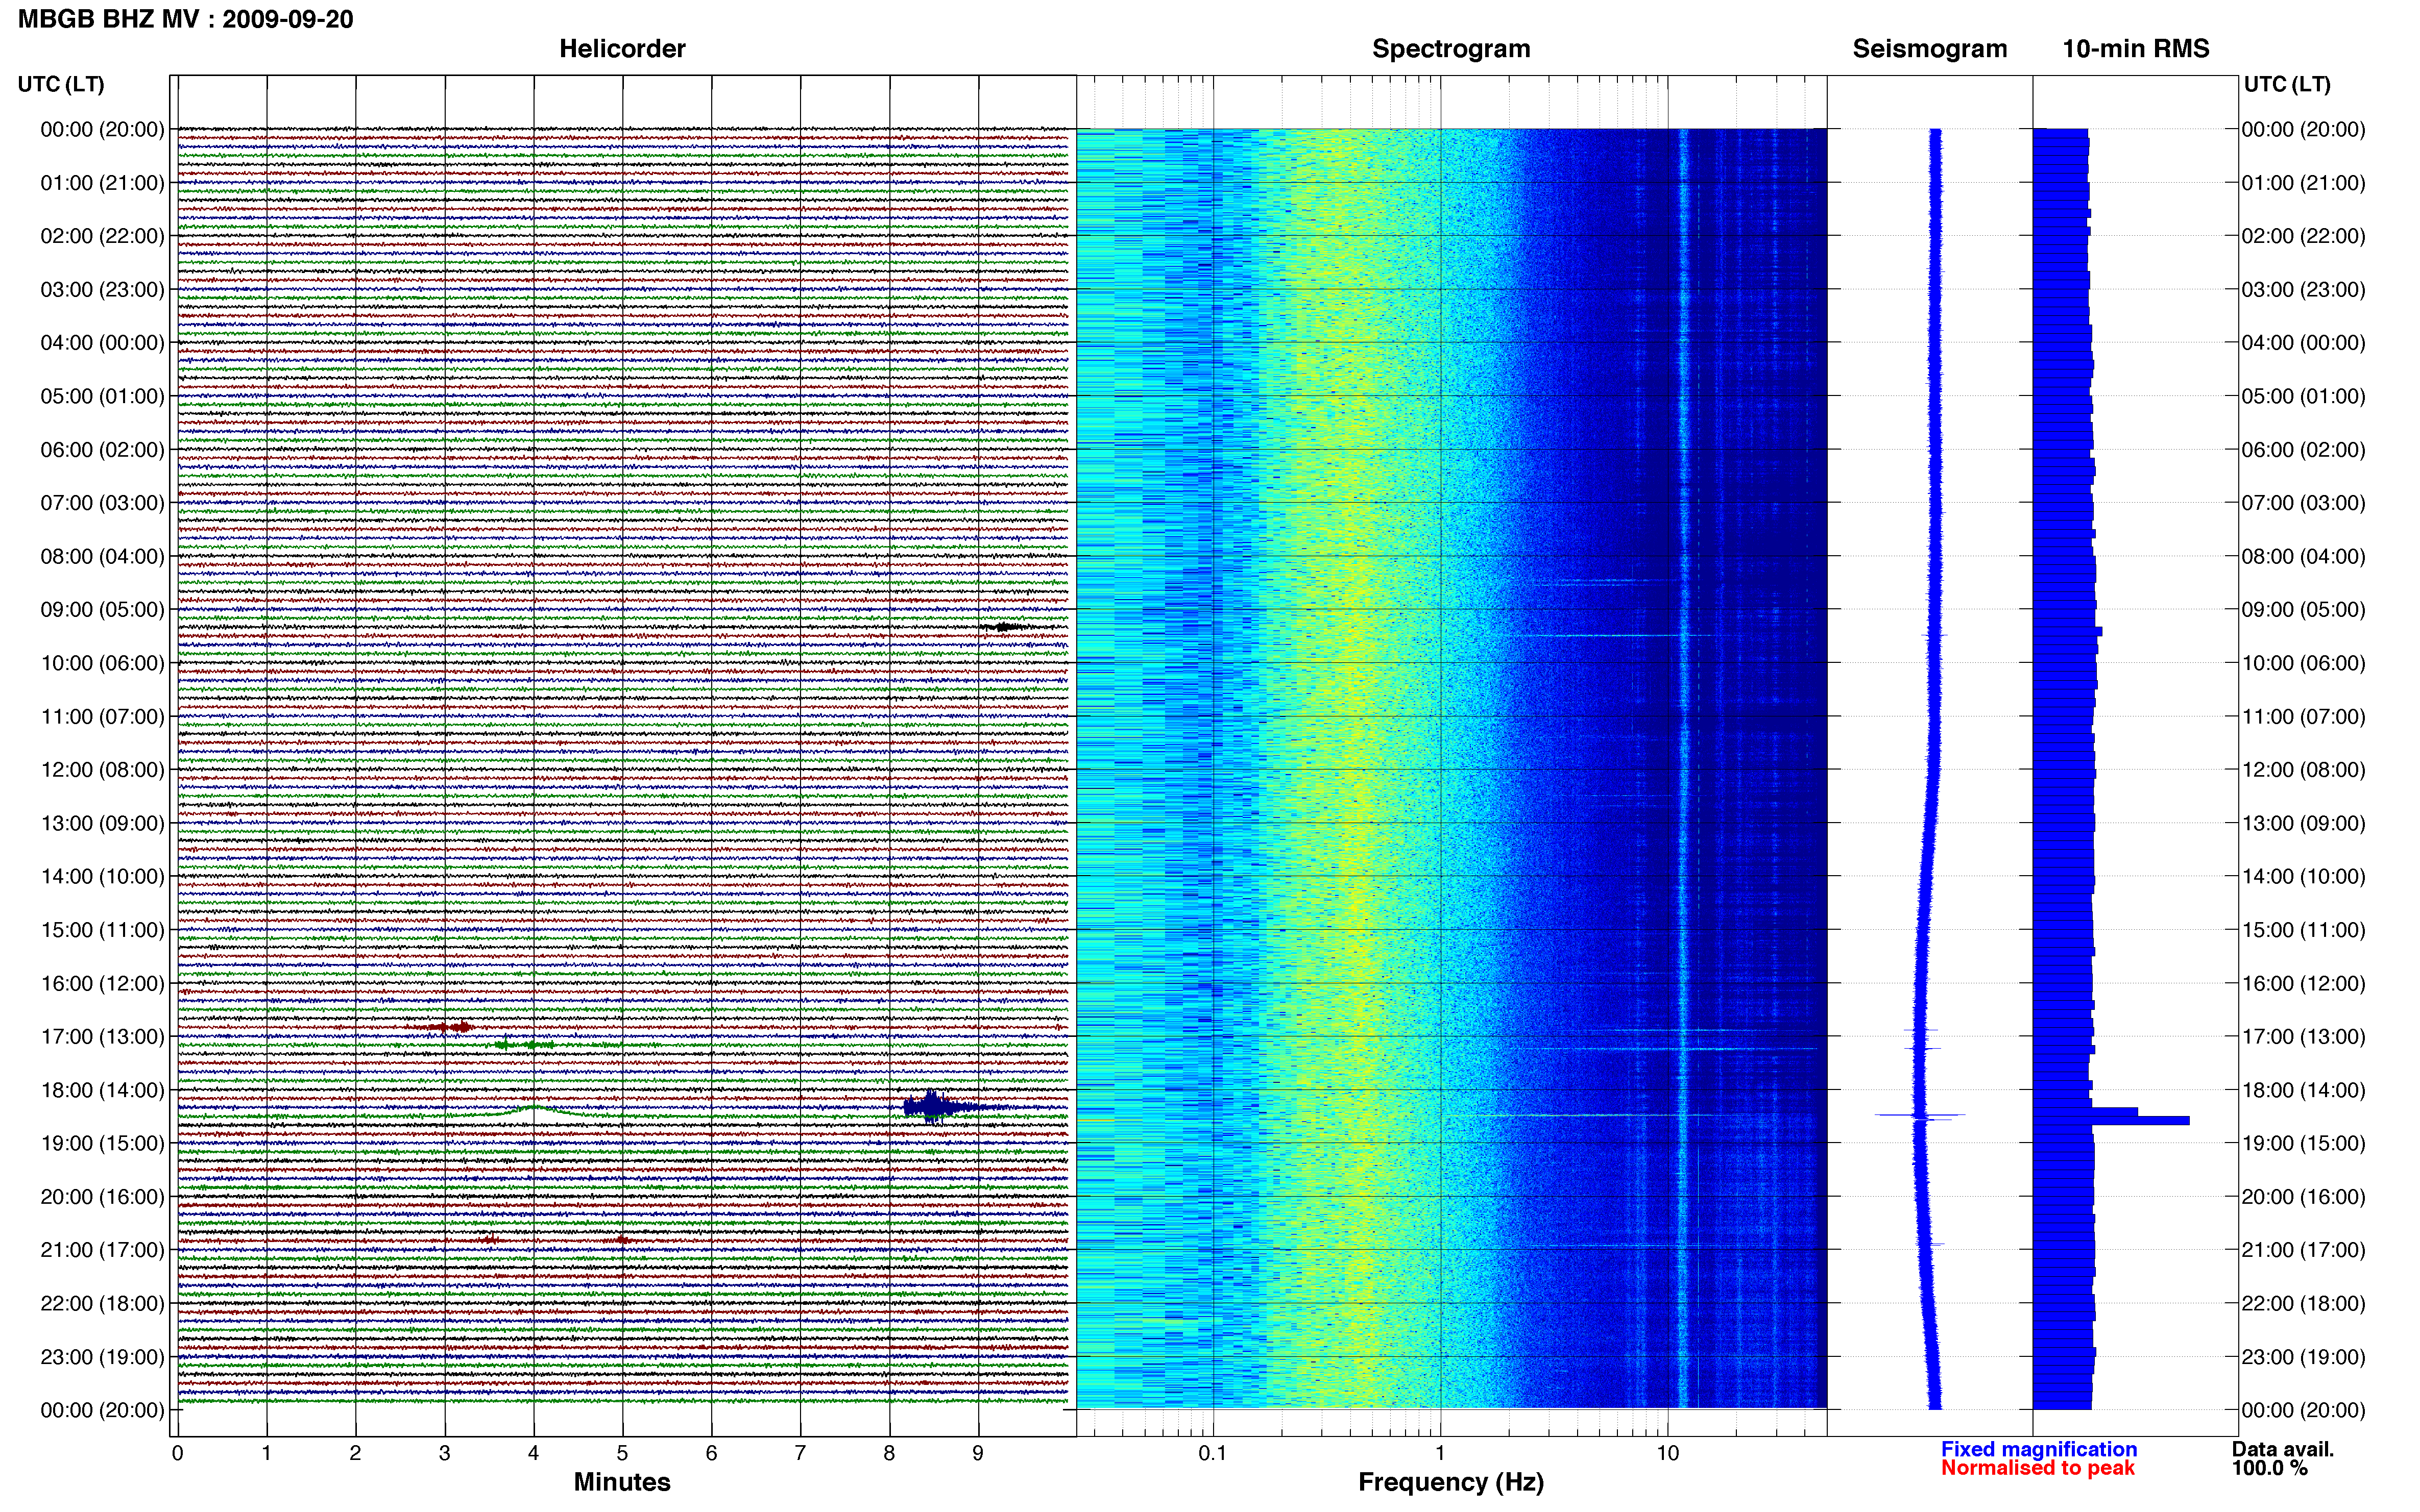This screenshot has height=1512, width=2420.
Task: Click the 9 tick on the Minutes axis
Action: click(x=978, y=1454)
